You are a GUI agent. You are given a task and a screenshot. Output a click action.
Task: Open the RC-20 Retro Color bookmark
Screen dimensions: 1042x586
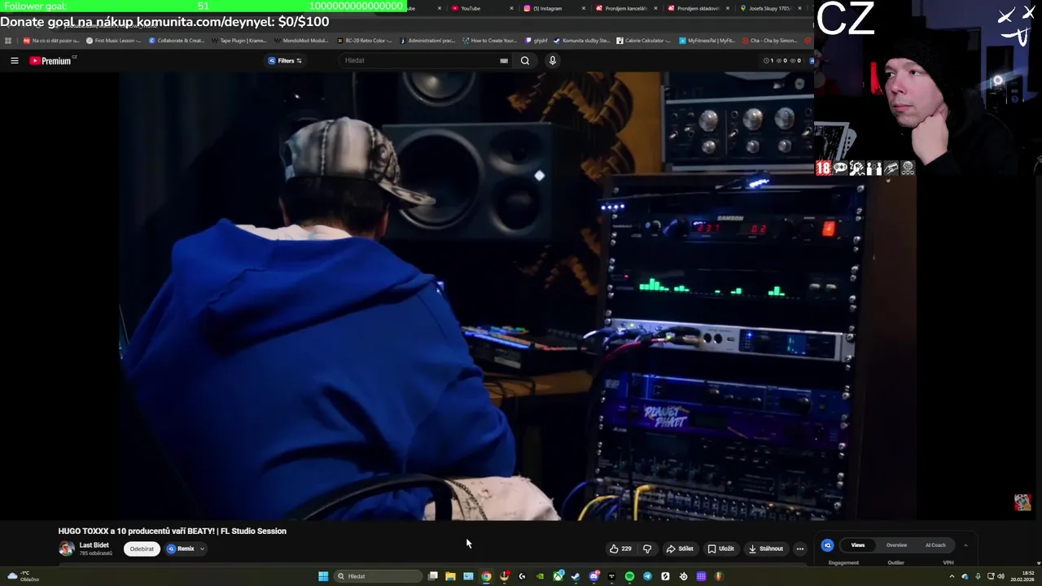coord(364,40)
